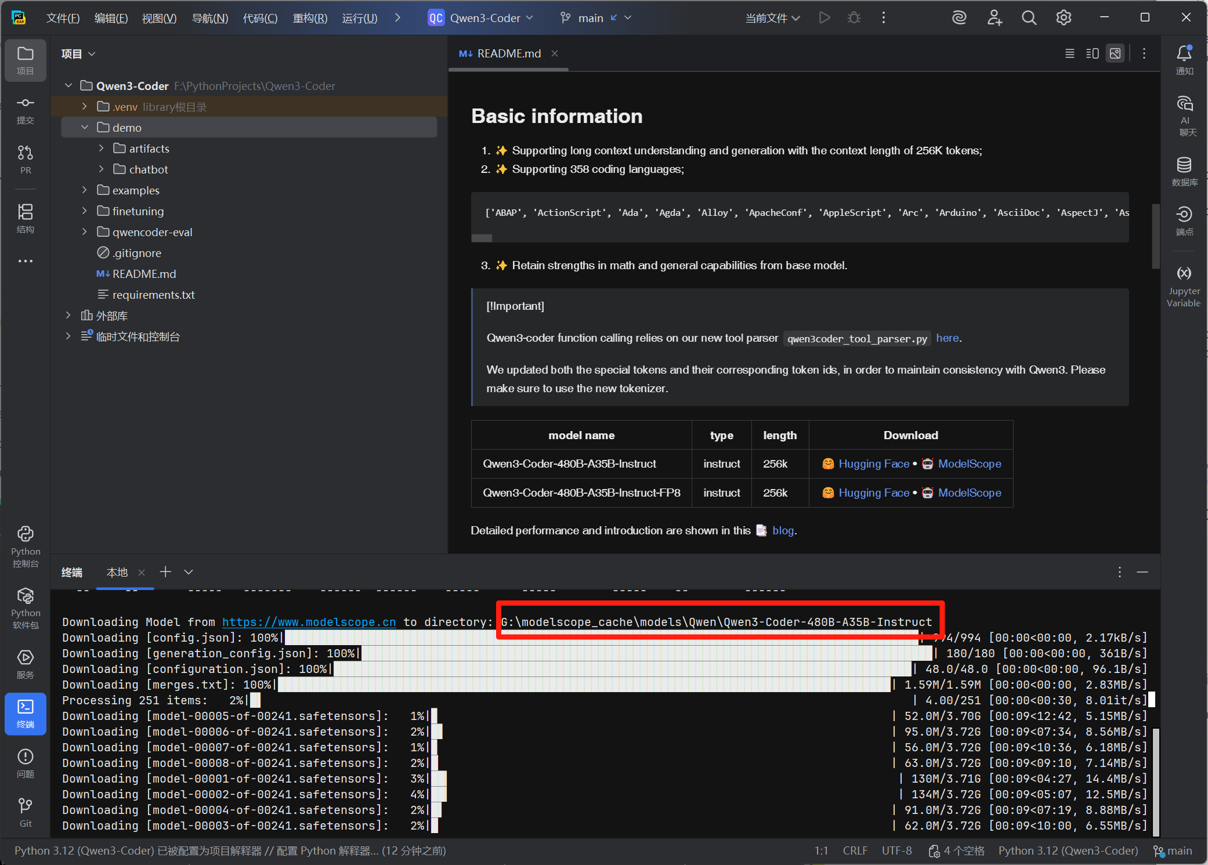Open the Services tool window
1208x865 pixels.
click(x=26, y=664)
